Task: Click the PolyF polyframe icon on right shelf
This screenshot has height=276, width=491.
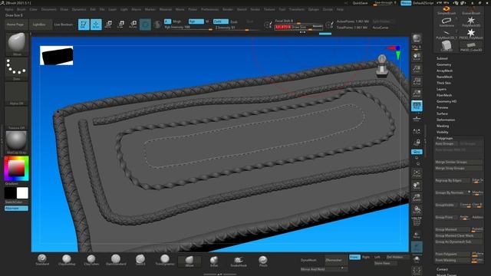Action: click(417, 222)
